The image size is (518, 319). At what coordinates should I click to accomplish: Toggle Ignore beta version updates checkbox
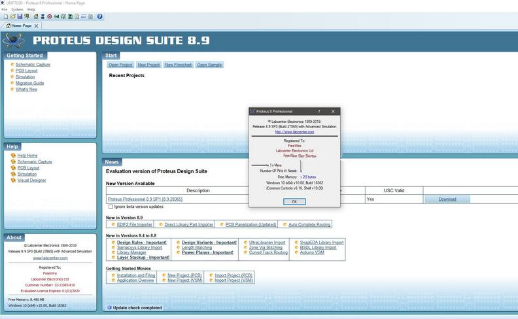tap(111, 207)
